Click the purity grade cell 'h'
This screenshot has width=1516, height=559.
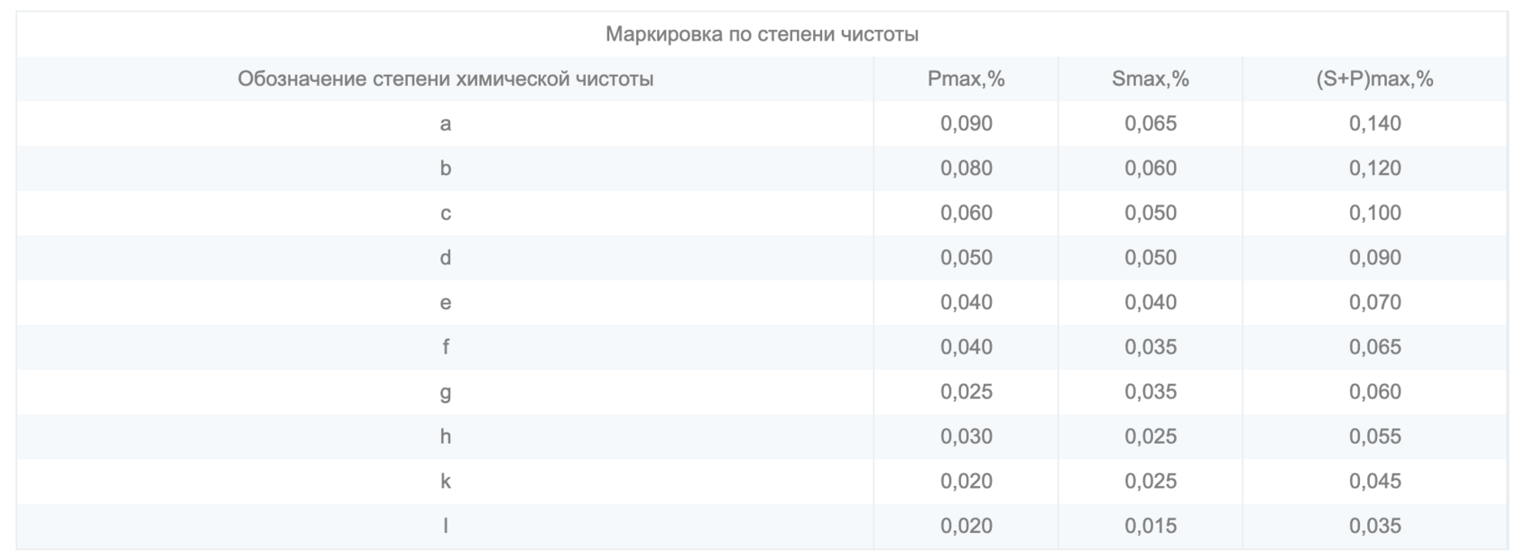[x=445, y=435]
